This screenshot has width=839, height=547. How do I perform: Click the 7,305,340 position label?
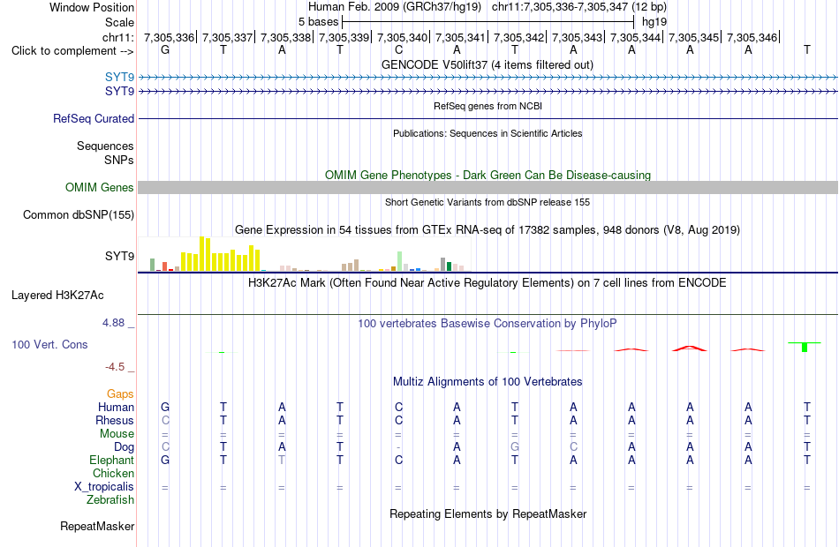click(x=403, y=37)
